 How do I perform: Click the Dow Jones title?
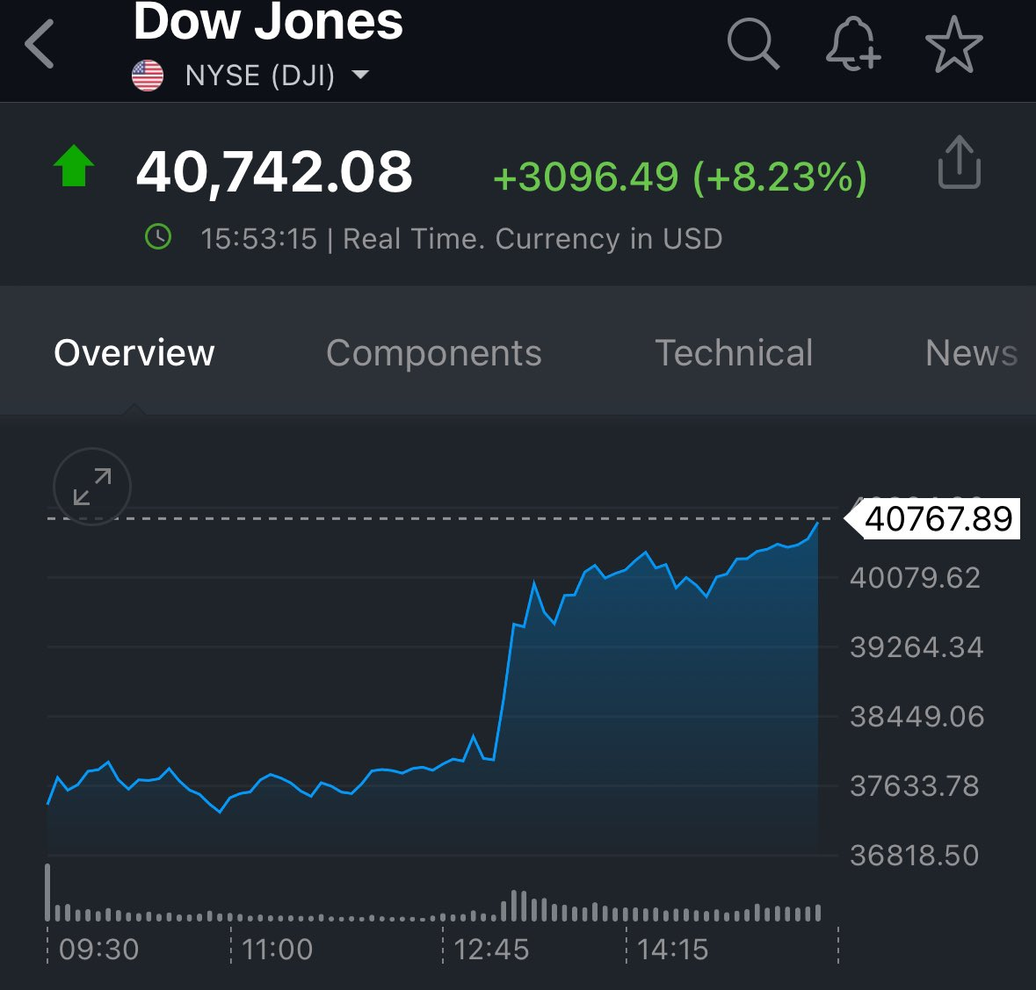point(268,22)
